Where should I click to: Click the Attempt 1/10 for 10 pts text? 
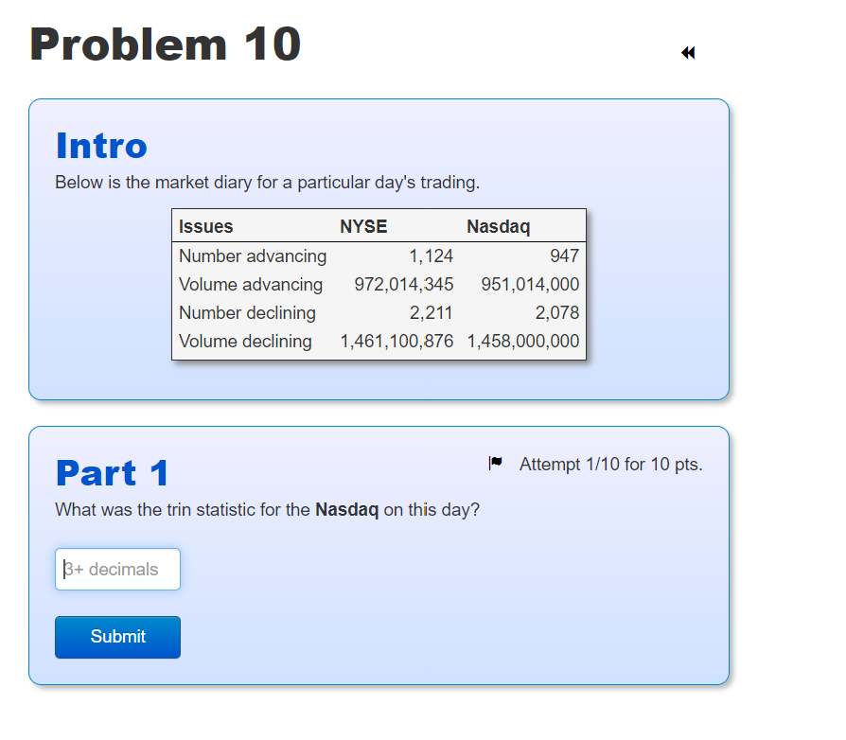pyautogui.click(x=610, y=464)
